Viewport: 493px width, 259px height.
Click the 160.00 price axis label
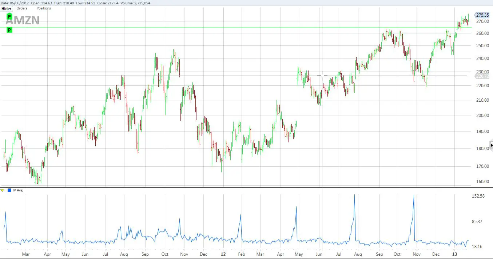tap(483, 182)
